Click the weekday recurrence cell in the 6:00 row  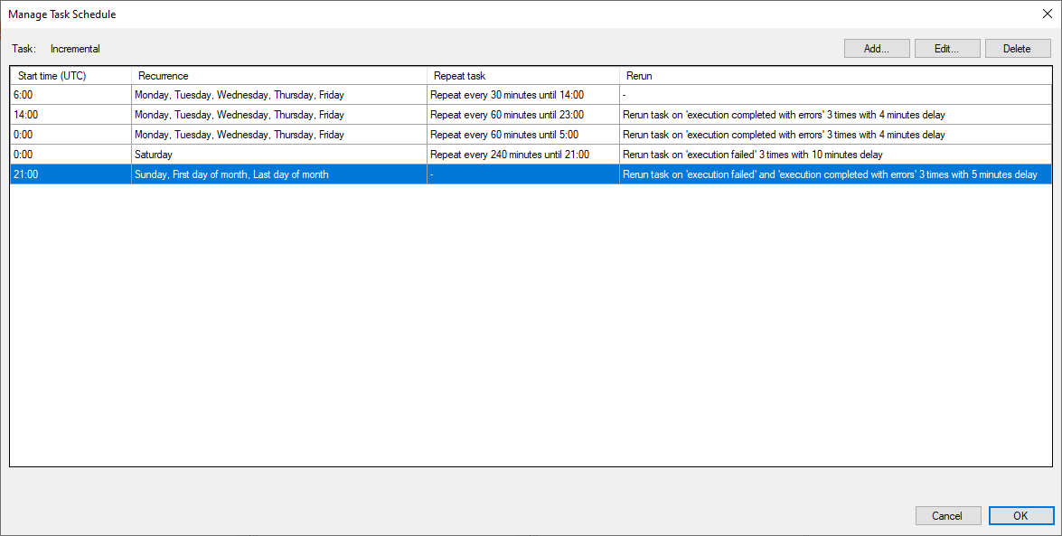279,95
